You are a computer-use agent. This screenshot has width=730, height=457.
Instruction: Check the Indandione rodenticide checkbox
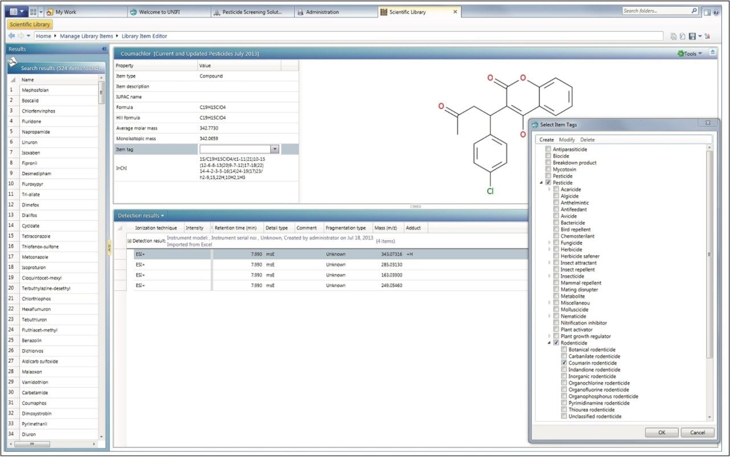pyautogui.click(x=564, y=370)
